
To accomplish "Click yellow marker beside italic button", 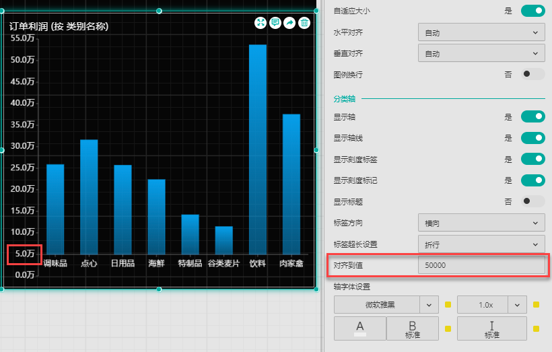I will coord(536,328).
